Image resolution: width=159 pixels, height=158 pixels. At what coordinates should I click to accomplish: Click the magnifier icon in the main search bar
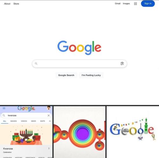tap(36, 63)
